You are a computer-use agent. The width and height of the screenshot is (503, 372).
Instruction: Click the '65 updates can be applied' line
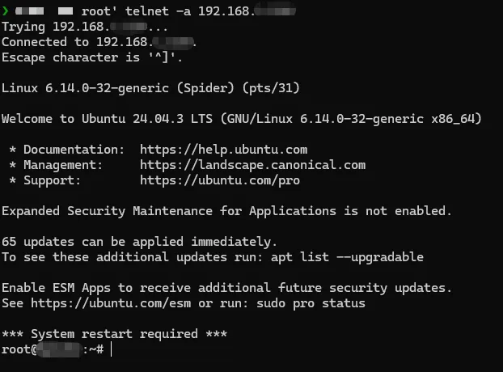139,242
